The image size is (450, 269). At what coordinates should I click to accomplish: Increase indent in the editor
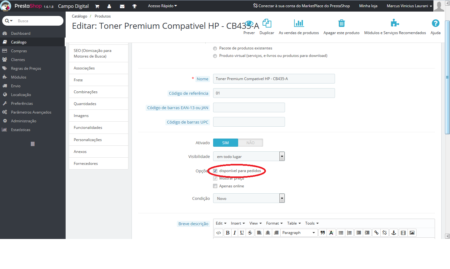(367, 233)
